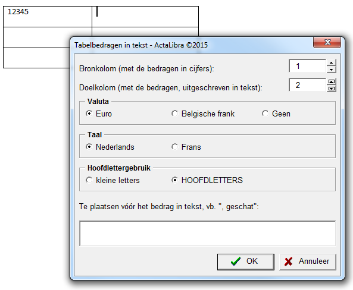Select HOOFDLETTERS capitalization option

tap(207, 180)
